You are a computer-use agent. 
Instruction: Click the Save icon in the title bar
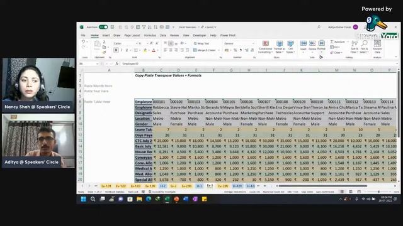pos(112,27)
